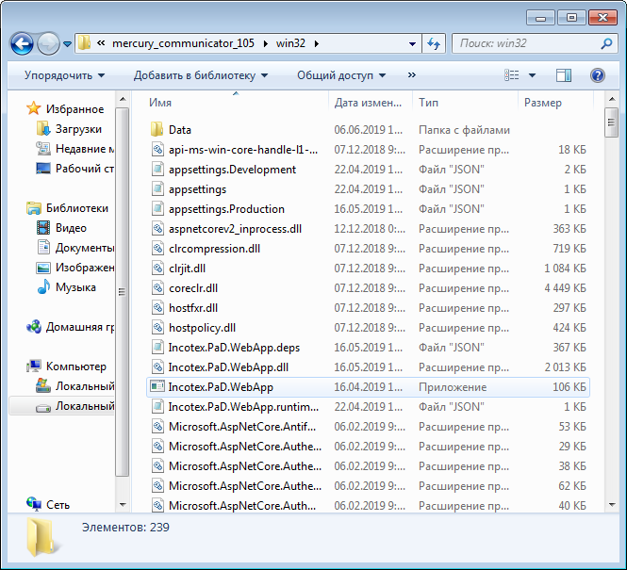Click navigation pane scrollbar up arrow
Image resolution: width=627 pixels, height=570 pixels.
[x=123, y=99]
